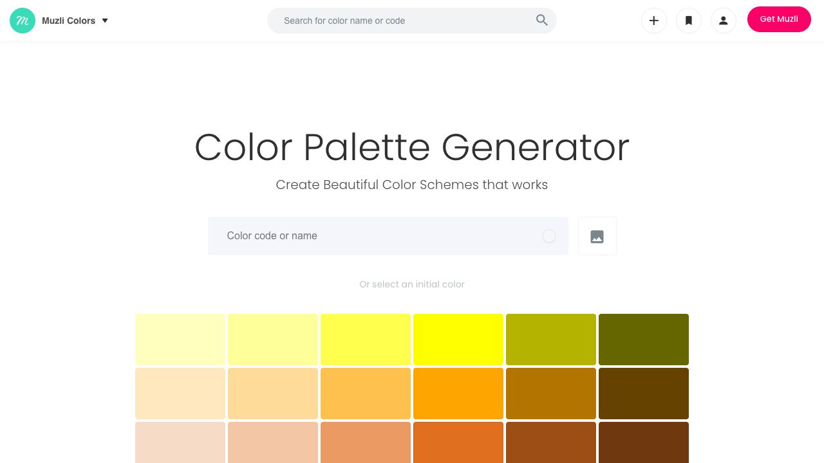Screen dimensions: 824x463
Task: Select the dark brown swatch in second row
Action: click(x=644, y=394)
